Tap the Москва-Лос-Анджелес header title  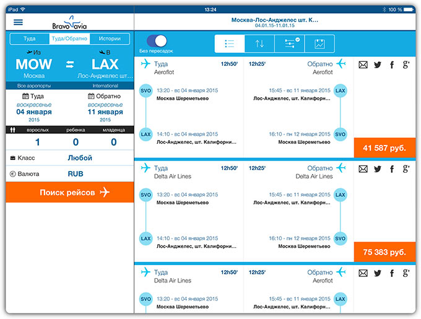(x=275, y=20)
